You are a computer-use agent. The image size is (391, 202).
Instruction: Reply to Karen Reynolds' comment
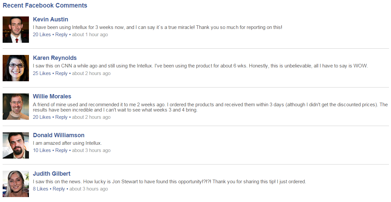point(61,73)
